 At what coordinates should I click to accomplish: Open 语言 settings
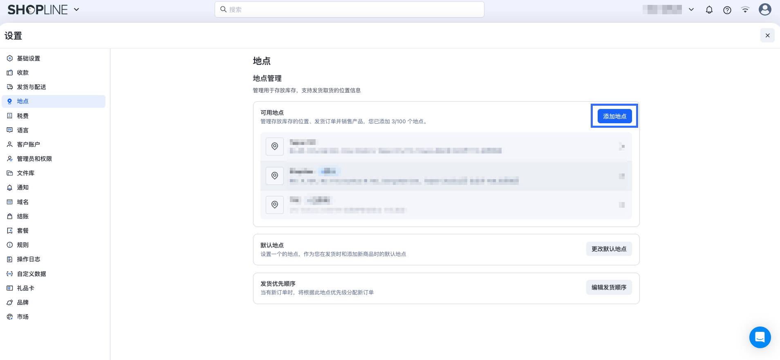(54, 130)
